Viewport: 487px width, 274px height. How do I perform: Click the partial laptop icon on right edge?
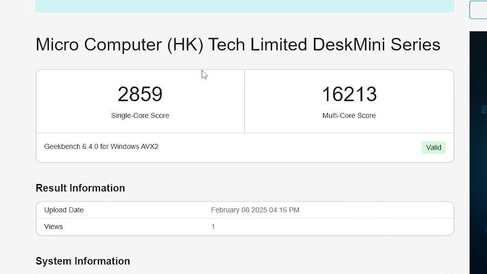point(484,110)
